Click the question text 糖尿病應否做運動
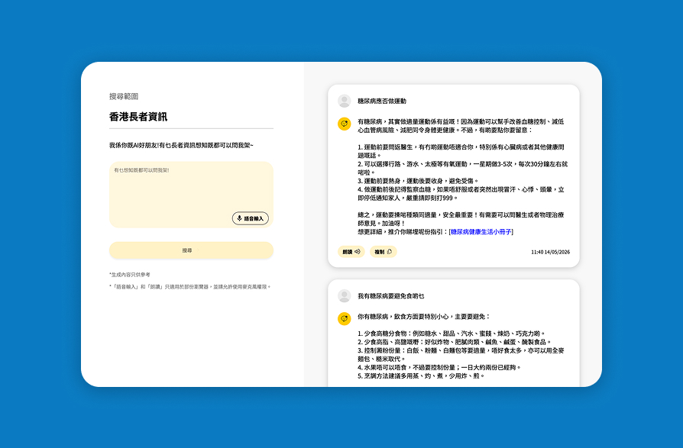 381,101
